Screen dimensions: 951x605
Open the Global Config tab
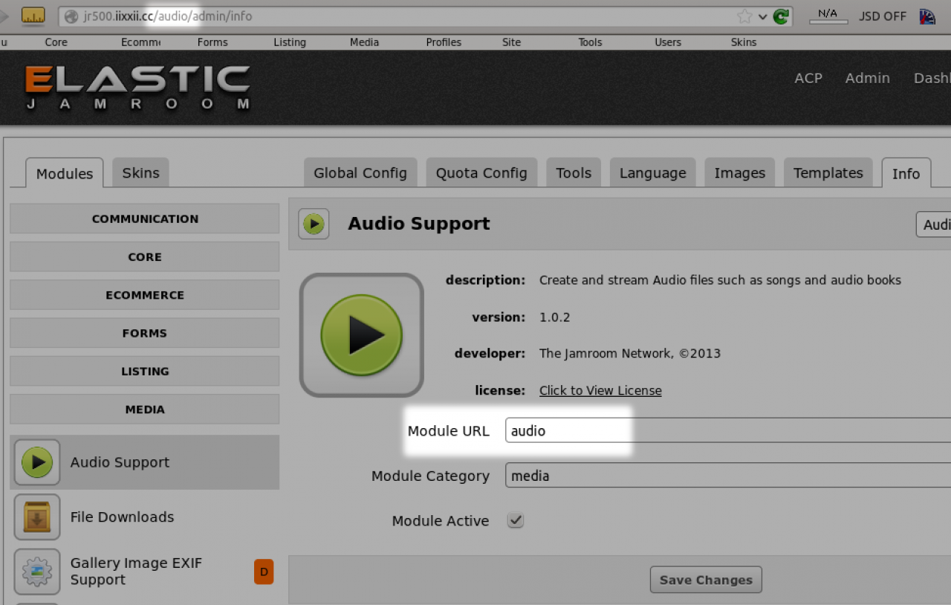pos(360,172)
